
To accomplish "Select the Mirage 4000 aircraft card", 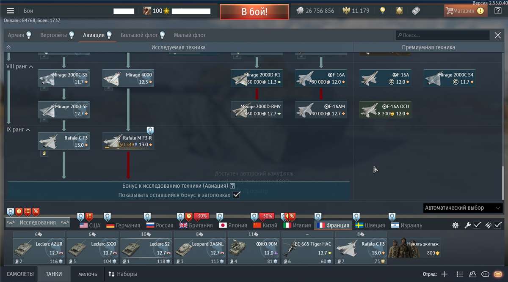I will pyautogui.click(x=128, y=78).
